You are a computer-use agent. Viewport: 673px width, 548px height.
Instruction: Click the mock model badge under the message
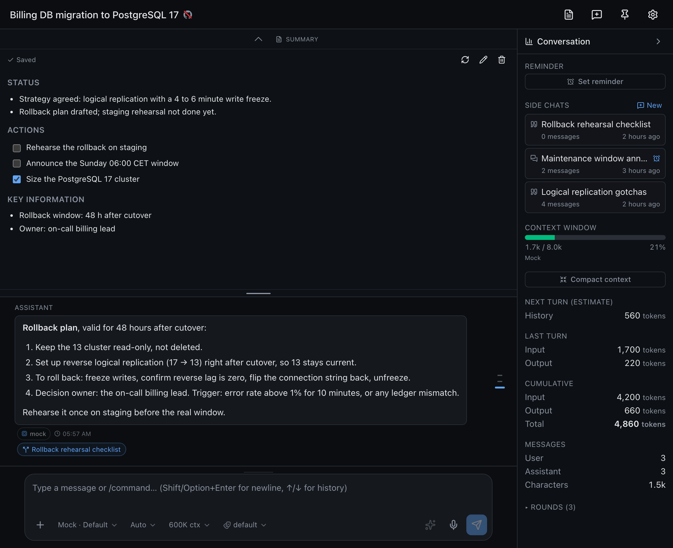tap(34, 434)
